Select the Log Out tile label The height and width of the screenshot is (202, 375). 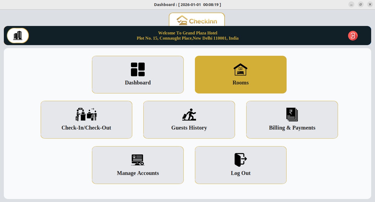coord(240,173)
